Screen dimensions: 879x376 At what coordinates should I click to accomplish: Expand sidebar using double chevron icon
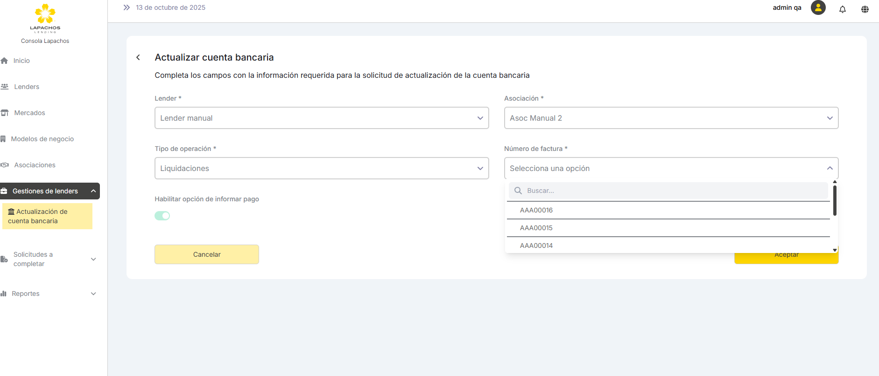click(127, 7)
